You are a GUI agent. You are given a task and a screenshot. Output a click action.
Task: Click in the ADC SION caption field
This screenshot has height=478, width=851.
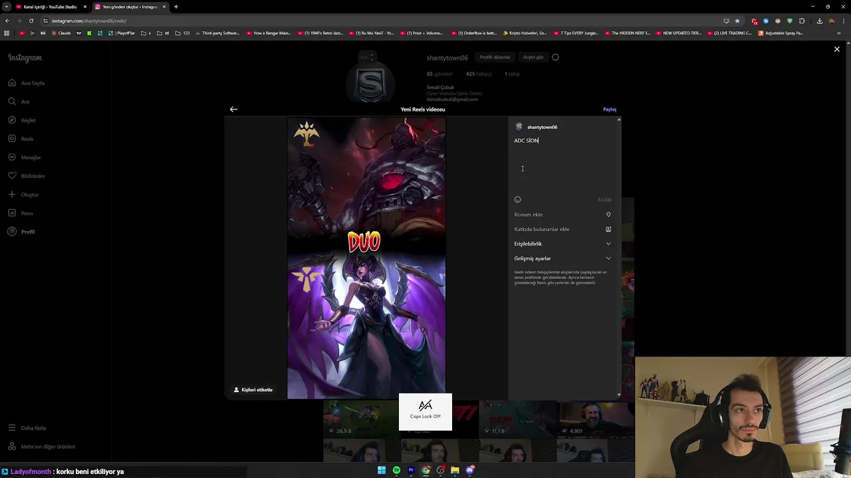coord(562,164)
